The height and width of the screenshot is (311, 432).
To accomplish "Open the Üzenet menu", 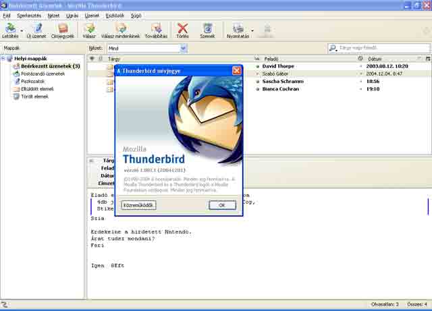I will click(92, 16).
